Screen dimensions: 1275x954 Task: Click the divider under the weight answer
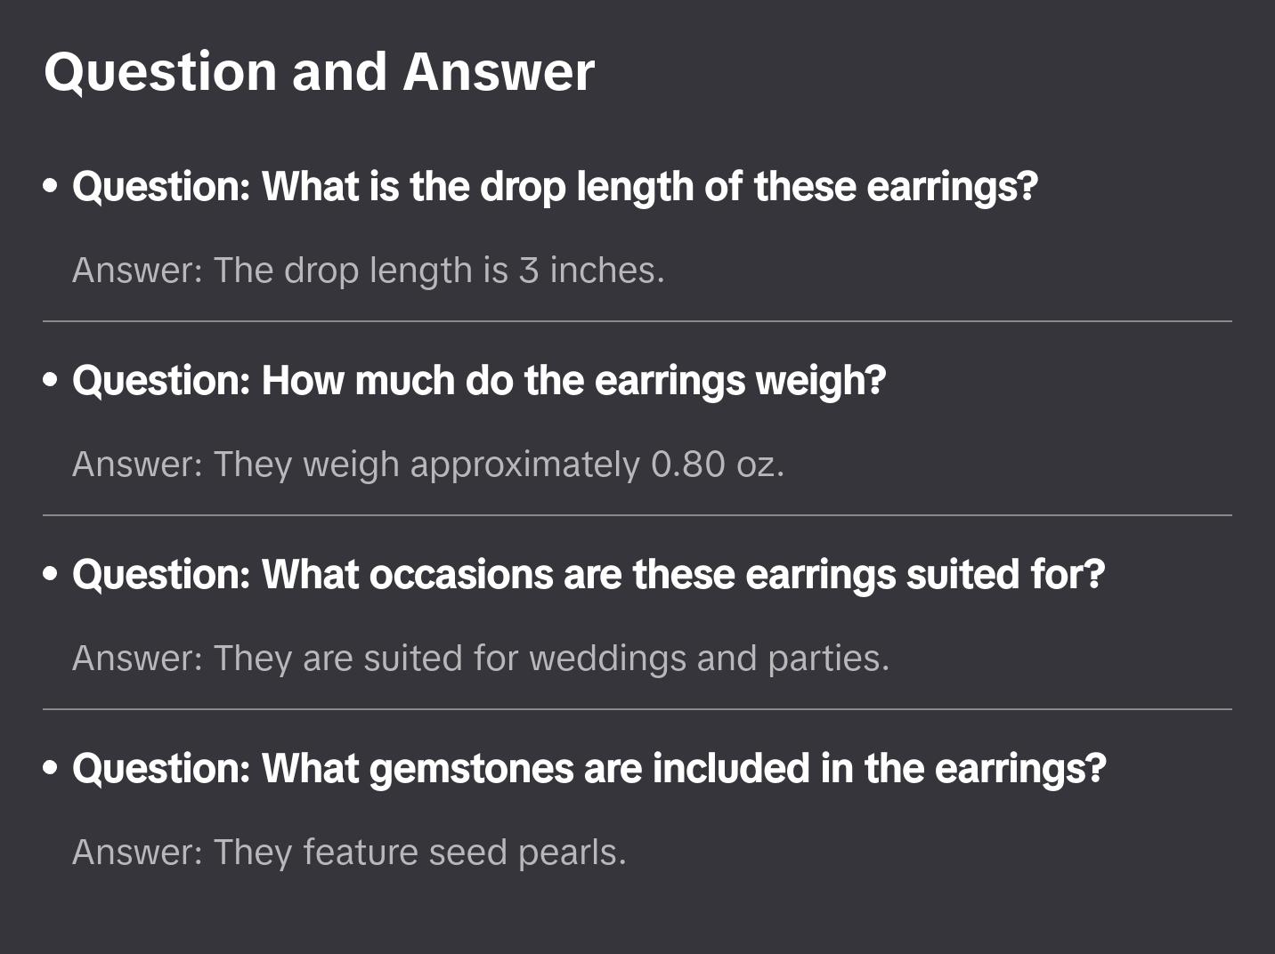(x=637, y=515)
